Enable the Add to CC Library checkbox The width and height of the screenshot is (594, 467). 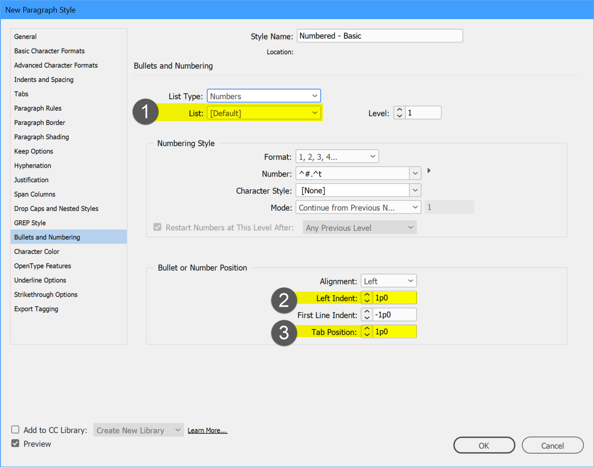tap(15, 429)
